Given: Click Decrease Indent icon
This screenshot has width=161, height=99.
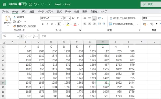Looking at the screenshot, I should point(99,24).
